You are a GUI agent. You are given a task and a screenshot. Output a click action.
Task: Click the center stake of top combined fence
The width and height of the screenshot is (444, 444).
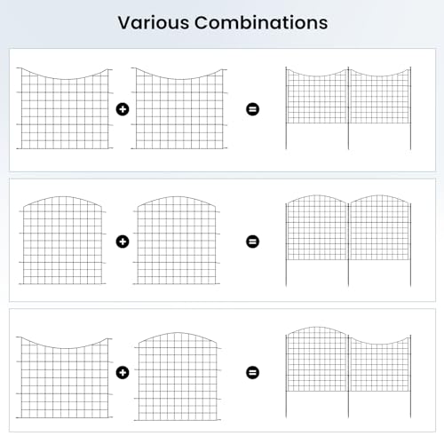point(348,108)
